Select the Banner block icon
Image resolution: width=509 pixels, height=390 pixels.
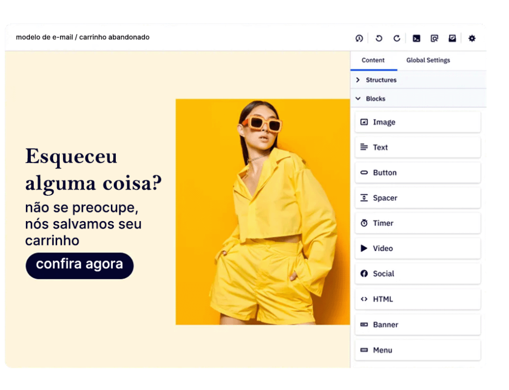(364, 325)
